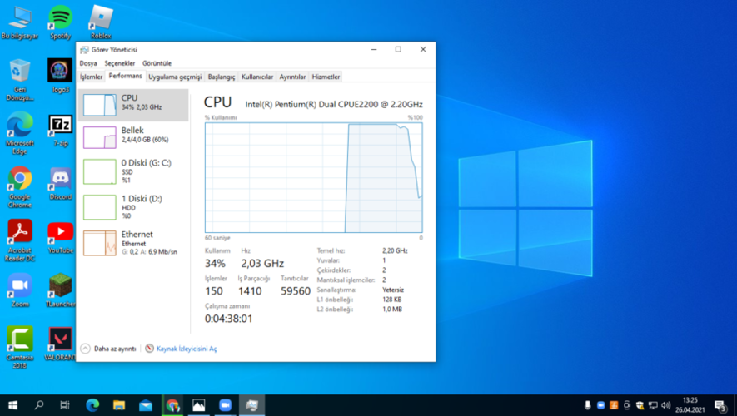Open the Windows Start menu
This screenshot has height=416, width=737.
pos(13,404)
